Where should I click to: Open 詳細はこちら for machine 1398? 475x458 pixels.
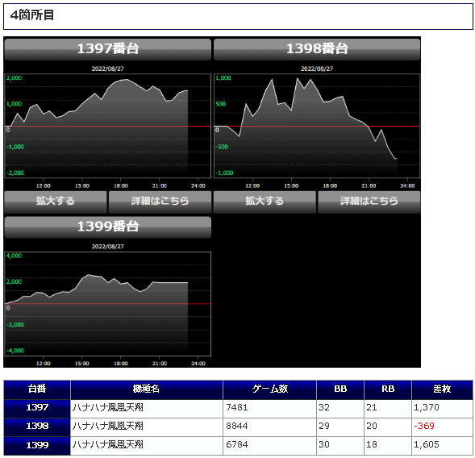[x=369, y=202]
